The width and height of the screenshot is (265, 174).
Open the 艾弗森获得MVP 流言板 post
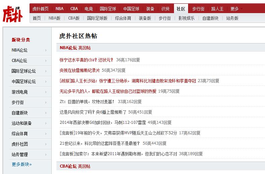(118, 133)
